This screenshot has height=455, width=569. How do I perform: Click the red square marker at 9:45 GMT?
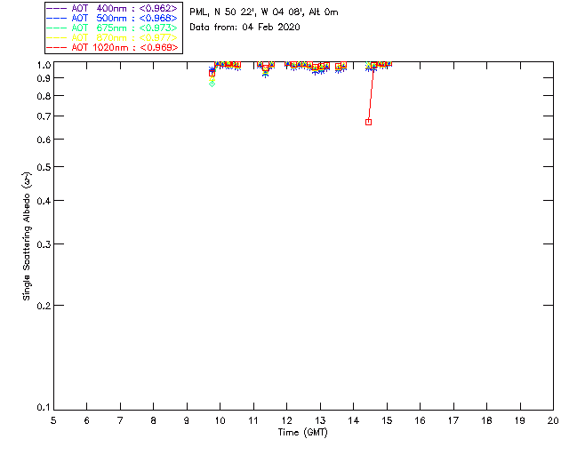[212, 73]
